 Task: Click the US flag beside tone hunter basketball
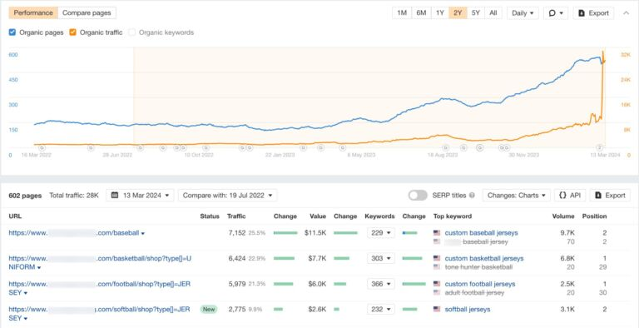[x=437, y=266]
